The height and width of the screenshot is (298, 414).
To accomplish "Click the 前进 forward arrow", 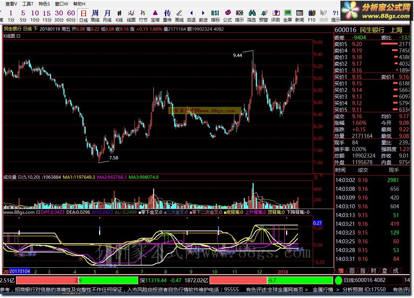I will coord(203,16).
